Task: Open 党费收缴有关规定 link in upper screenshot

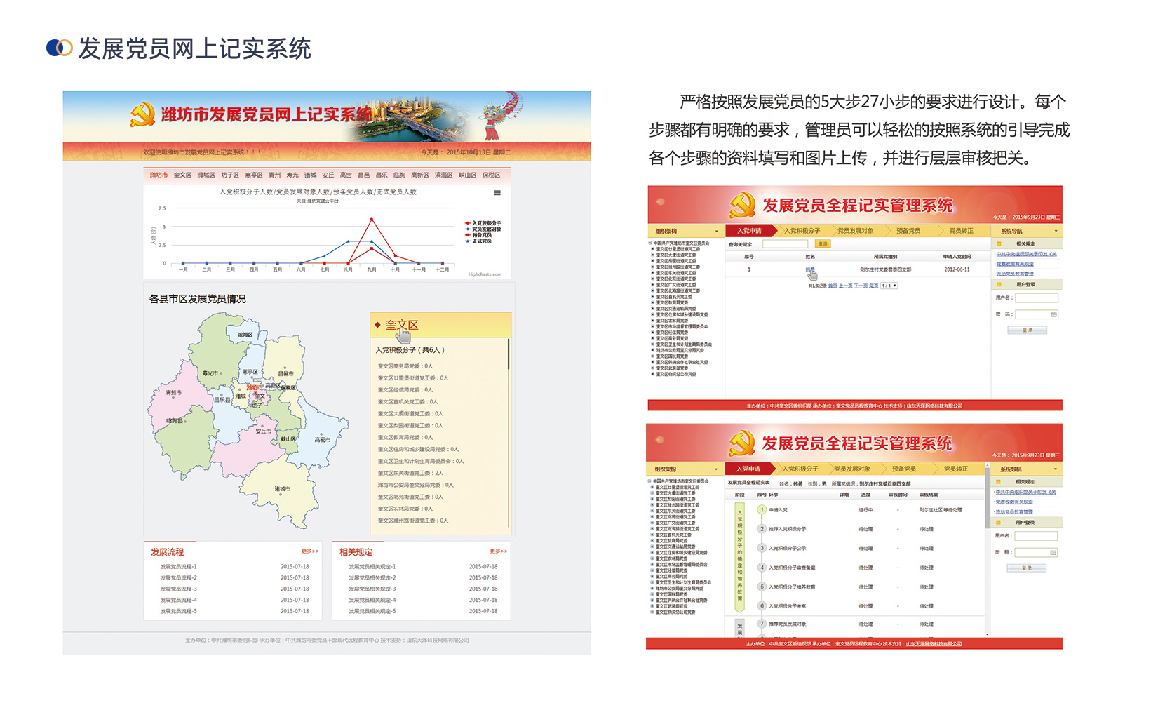Action: pos(1015,265)
